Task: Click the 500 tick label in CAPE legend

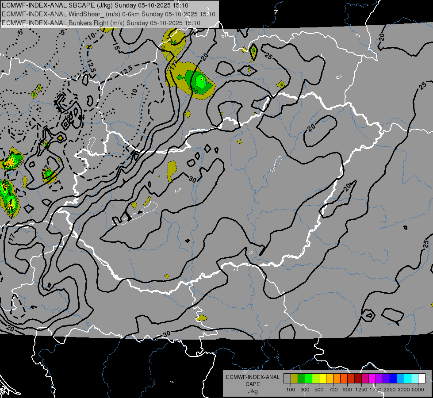Action: pyautogui.click(x=319, y=390)
